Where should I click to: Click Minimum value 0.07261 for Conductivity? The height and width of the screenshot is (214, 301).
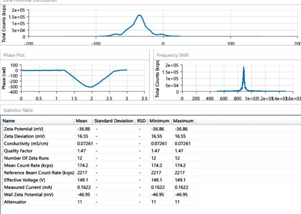(159, 143)
